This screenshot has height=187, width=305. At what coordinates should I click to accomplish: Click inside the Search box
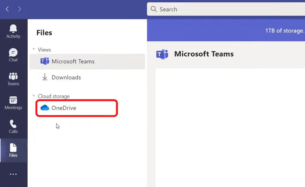[226, 9]
